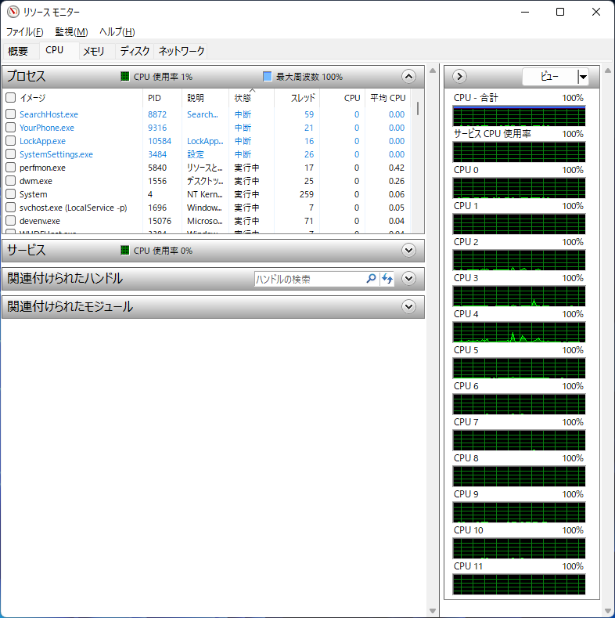The image size is (615, 618).
Task: Collapse the graph pane with the arrow button
Action: click(460, 77)
